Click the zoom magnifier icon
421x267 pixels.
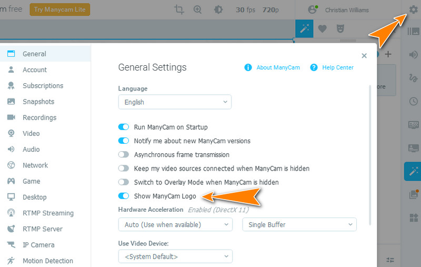coord(198,10)
